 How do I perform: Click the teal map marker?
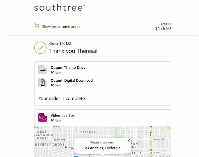[76, 156]
